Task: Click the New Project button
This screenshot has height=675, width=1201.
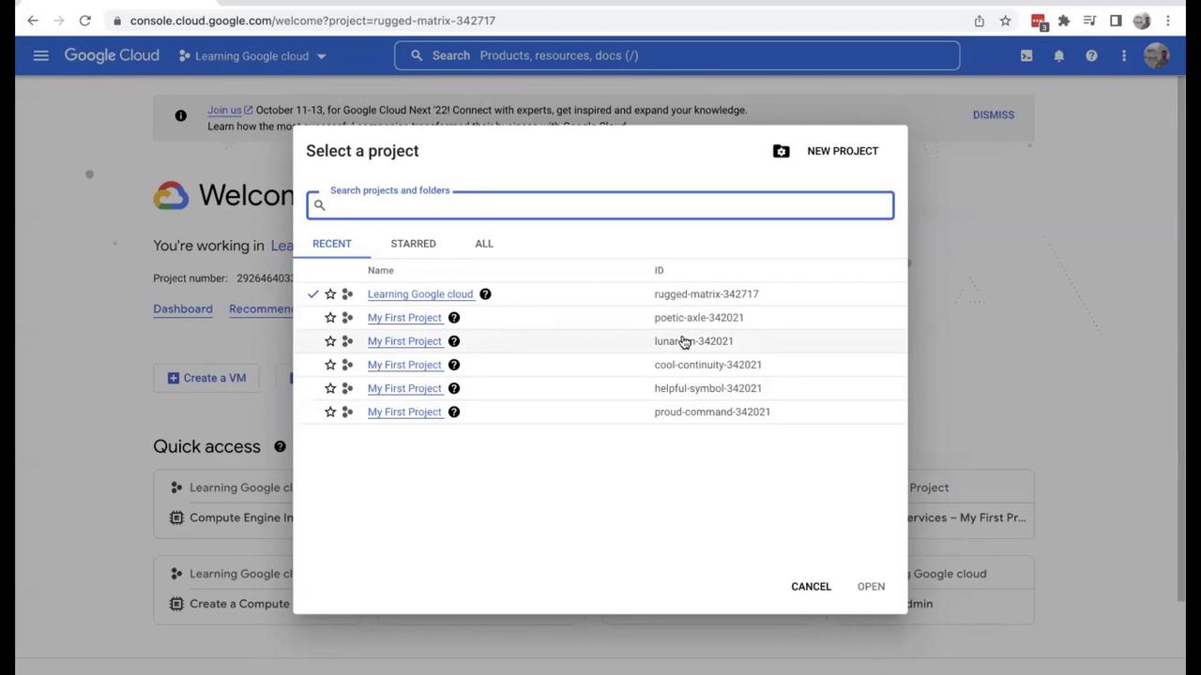Action: point(842,151)
